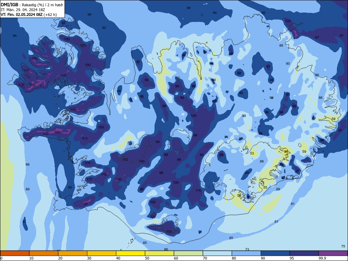Viewport: 348px width, 261px height.
Task: Click the humidity value '75' in the bottom-right corner
Action: point(343,246)
